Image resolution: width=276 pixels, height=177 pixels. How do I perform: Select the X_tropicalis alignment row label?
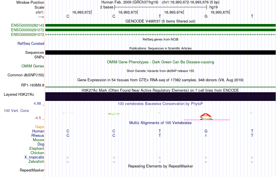click(x=34, y=157)
